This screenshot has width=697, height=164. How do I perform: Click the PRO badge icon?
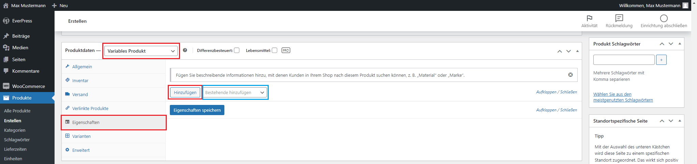[x=286, y=50]
